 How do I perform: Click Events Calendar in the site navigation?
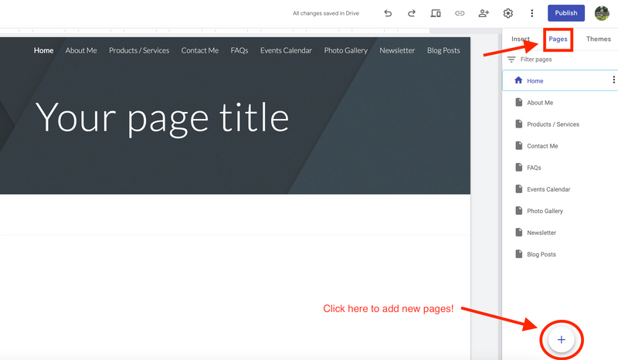click(286, 50)
